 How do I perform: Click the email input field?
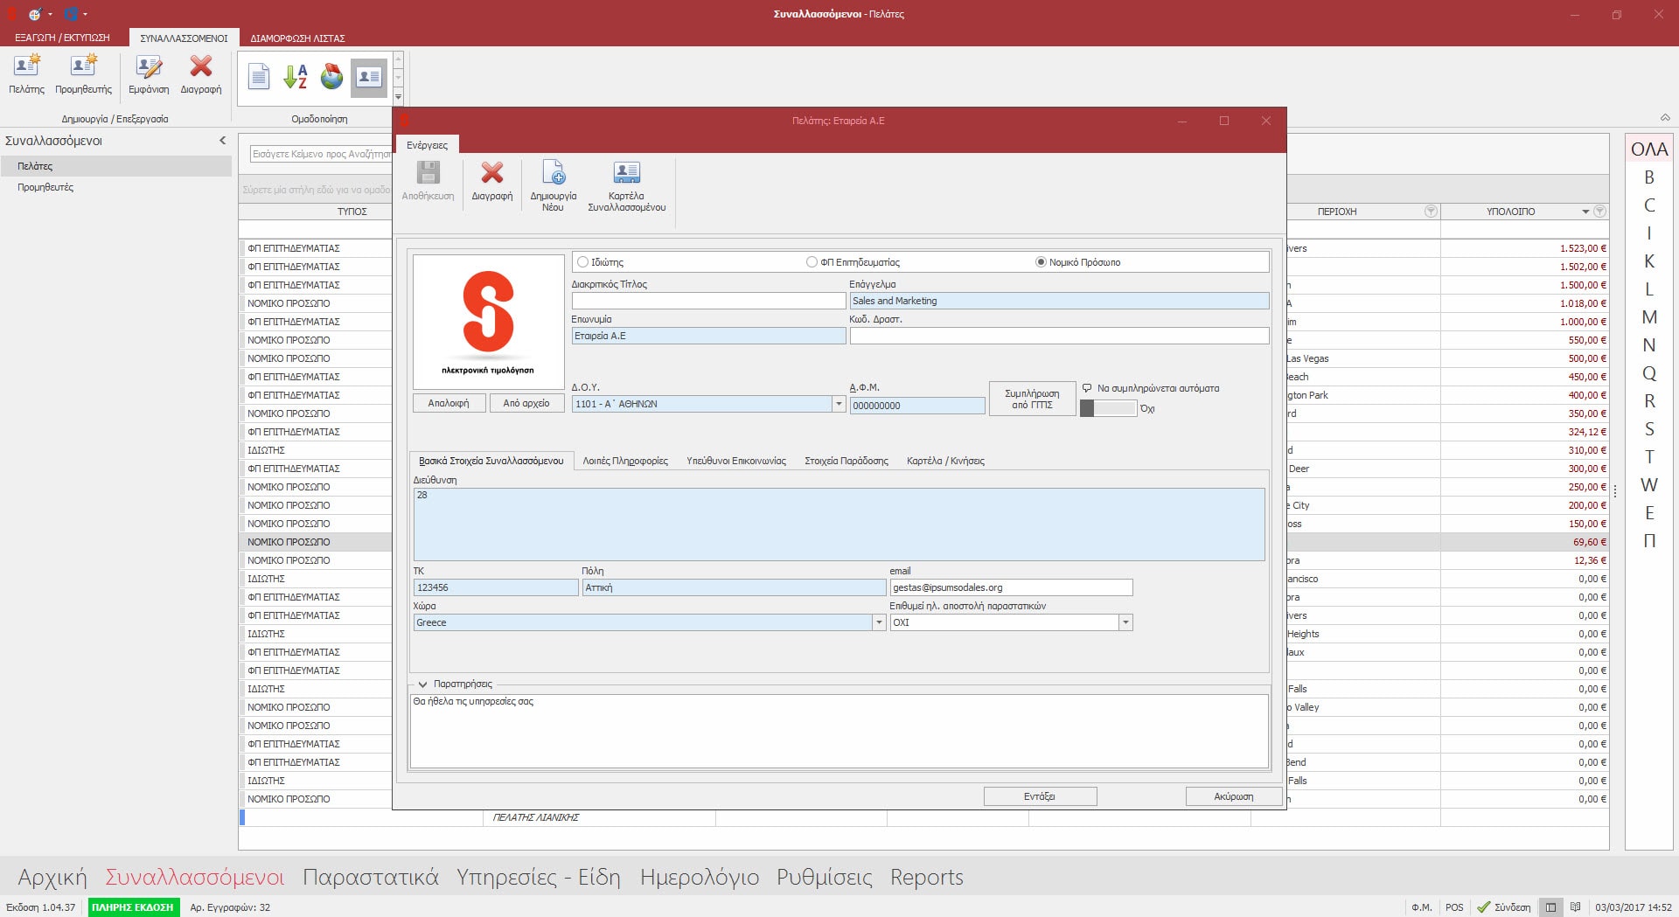coord(1010,587)
